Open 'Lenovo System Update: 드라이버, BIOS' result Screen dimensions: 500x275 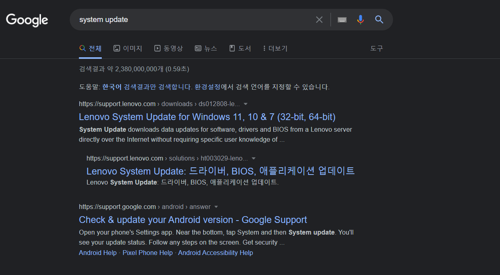tap(221, 171)
